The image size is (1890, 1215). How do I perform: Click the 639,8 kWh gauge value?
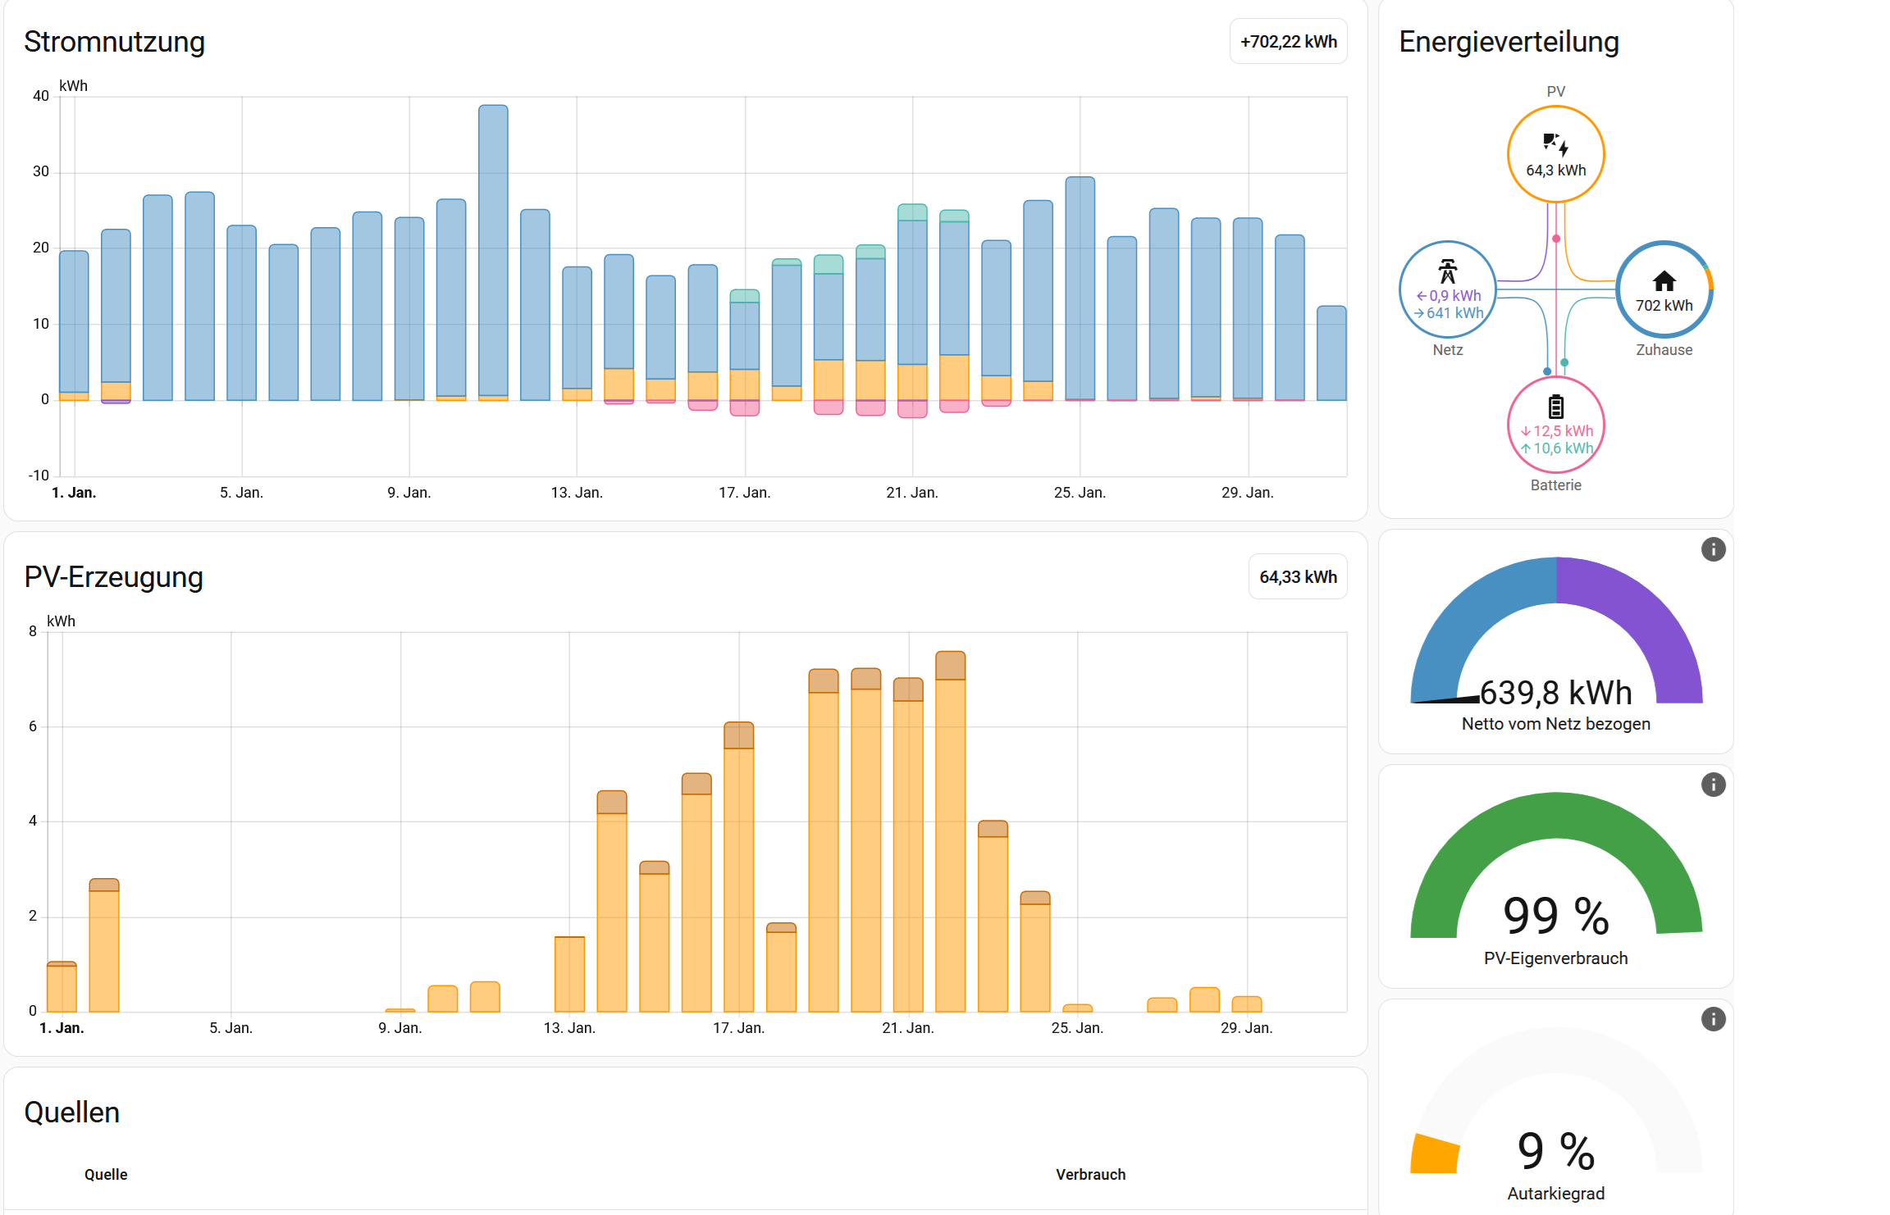tap(1555, 694)
